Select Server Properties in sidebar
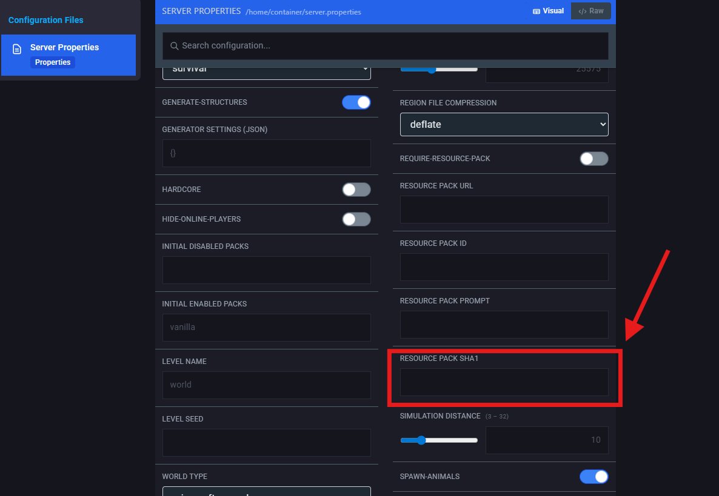 [x=69, y=55]
